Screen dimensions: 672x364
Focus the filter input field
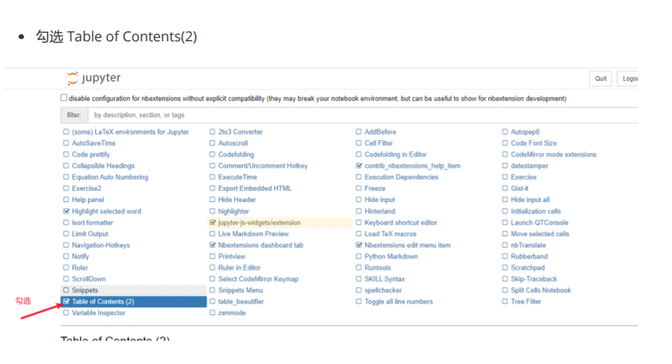tap(362, 115)
